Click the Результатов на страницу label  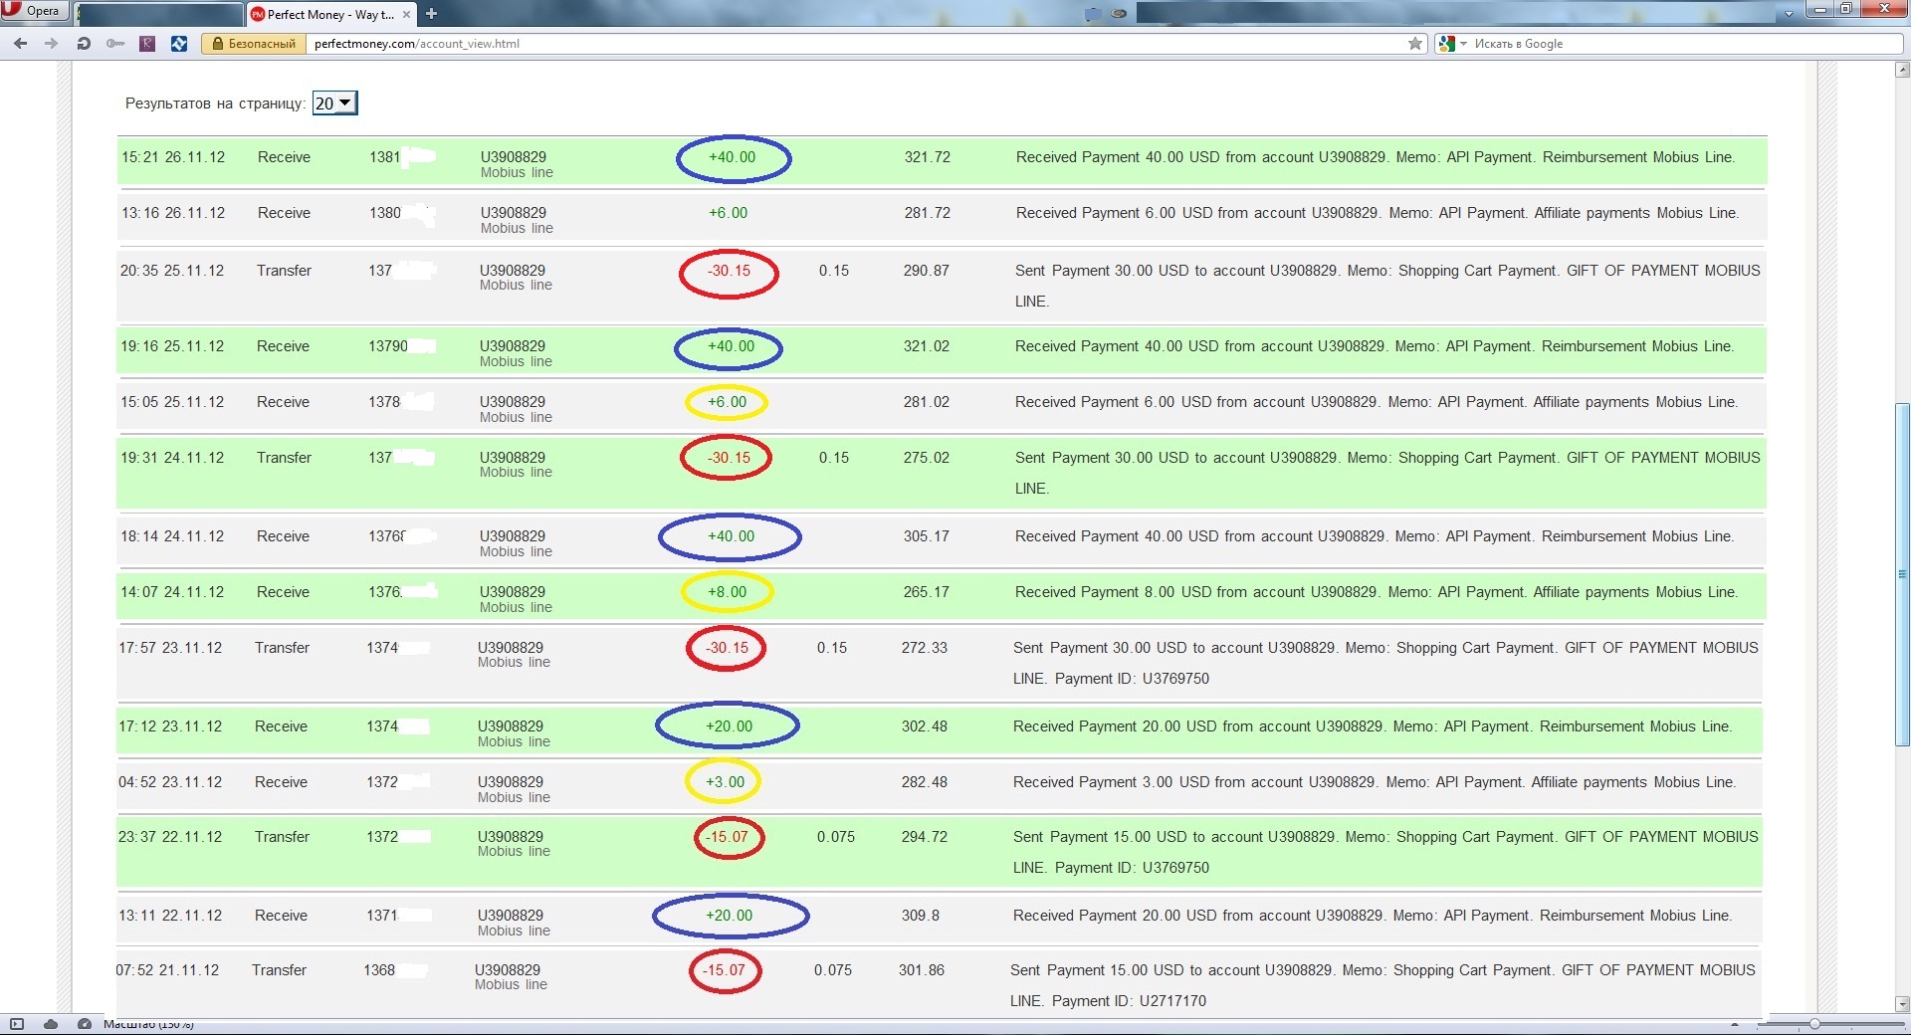pos(215,103)
